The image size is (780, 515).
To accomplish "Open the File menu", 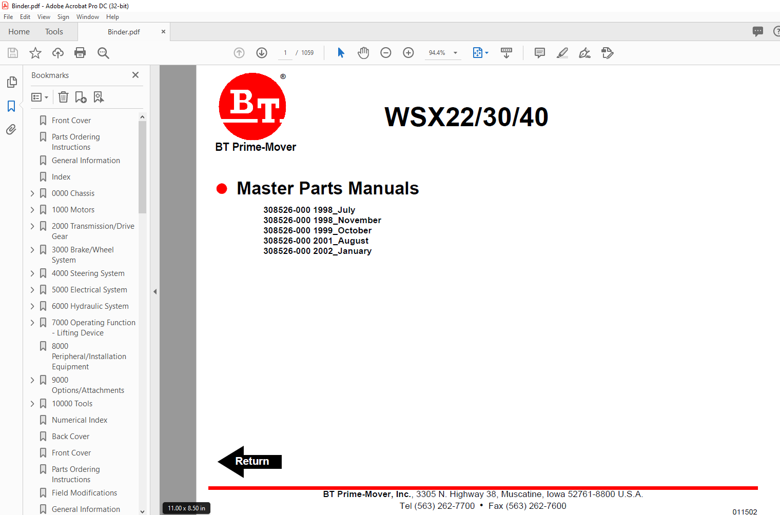I will pos(8,17).
